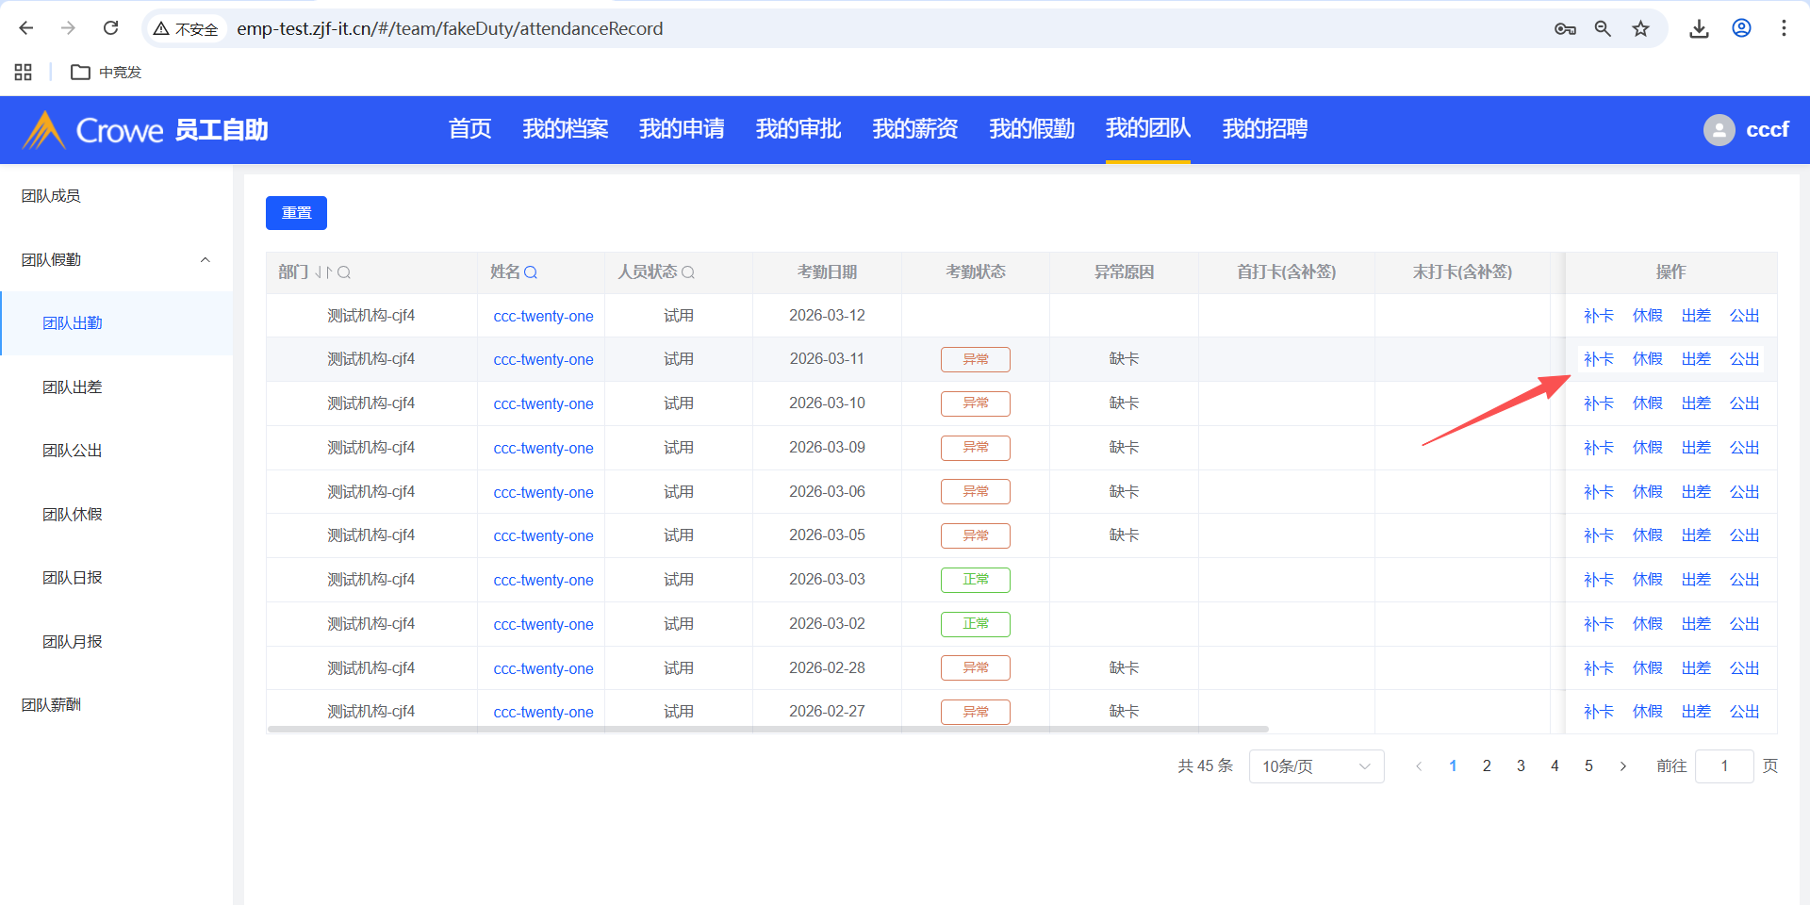Open the browser downloads icon
The height and width of the screenshot is (905, 1810).
click(x=1699, y=28)
